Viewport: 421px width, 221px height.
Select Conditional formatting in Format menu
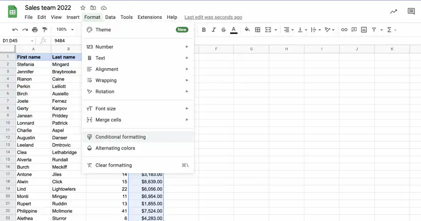click(138, 137)
